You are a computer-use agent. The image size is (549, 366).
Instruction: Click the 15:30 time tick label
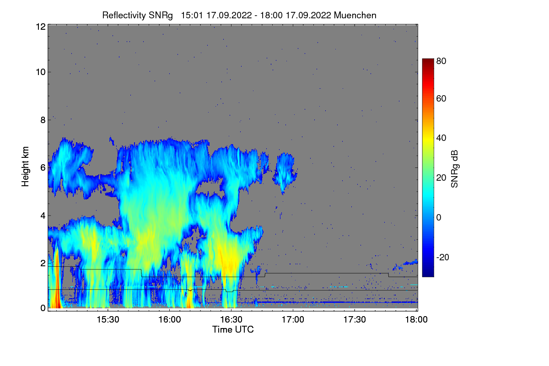pyautogui.click(x=108, y=320)
